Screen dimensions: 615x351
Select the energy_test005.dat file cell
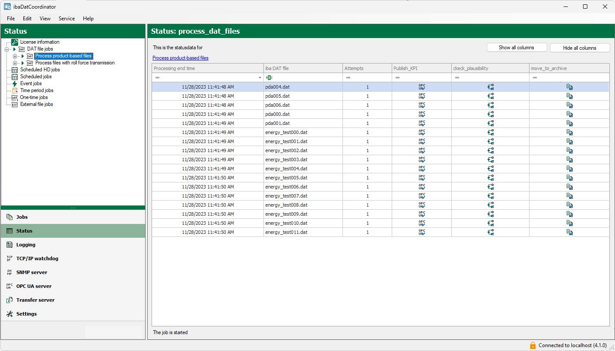pos(303,178)
